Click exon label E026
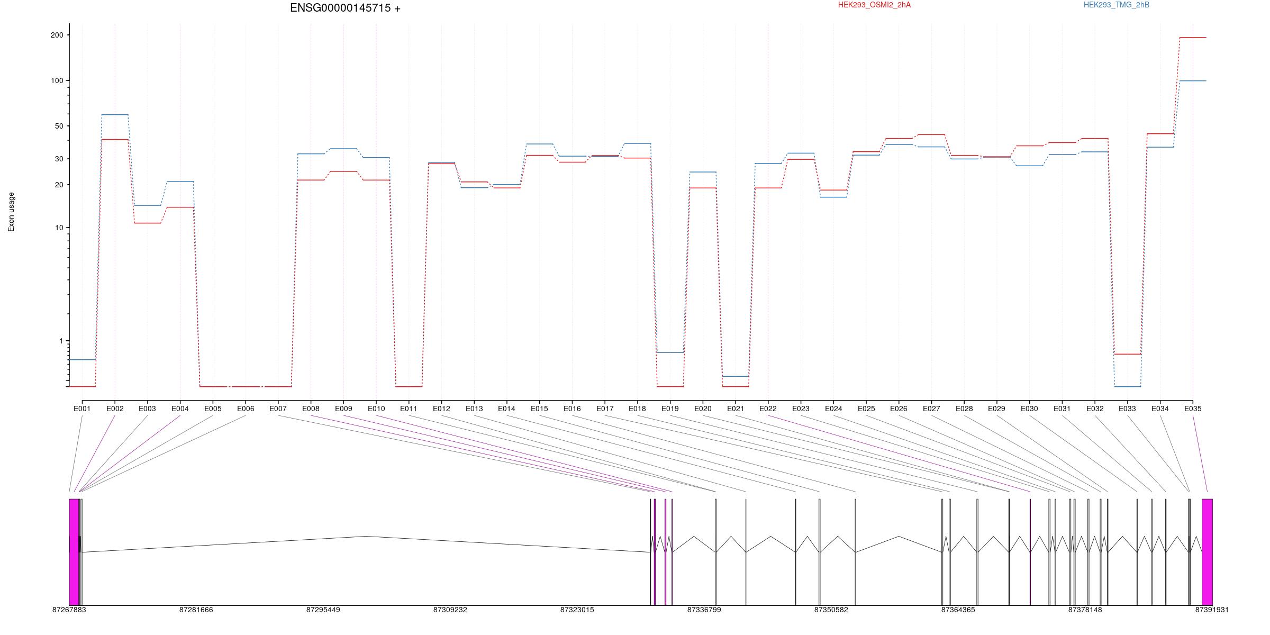1270x635 pixels. coord(899,409)
